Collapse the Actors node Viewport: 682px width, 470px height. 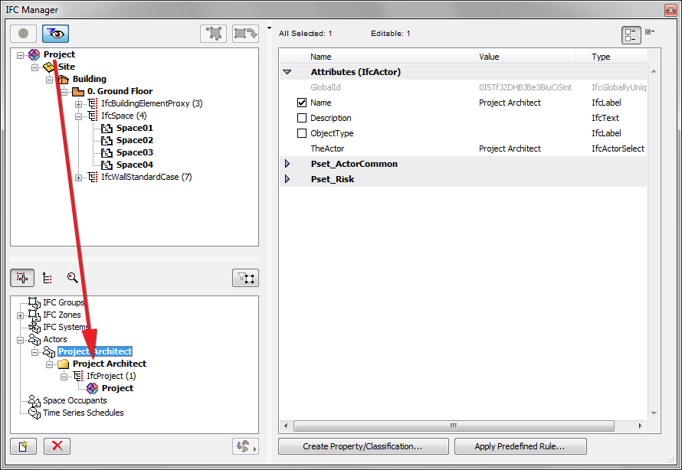20,340
